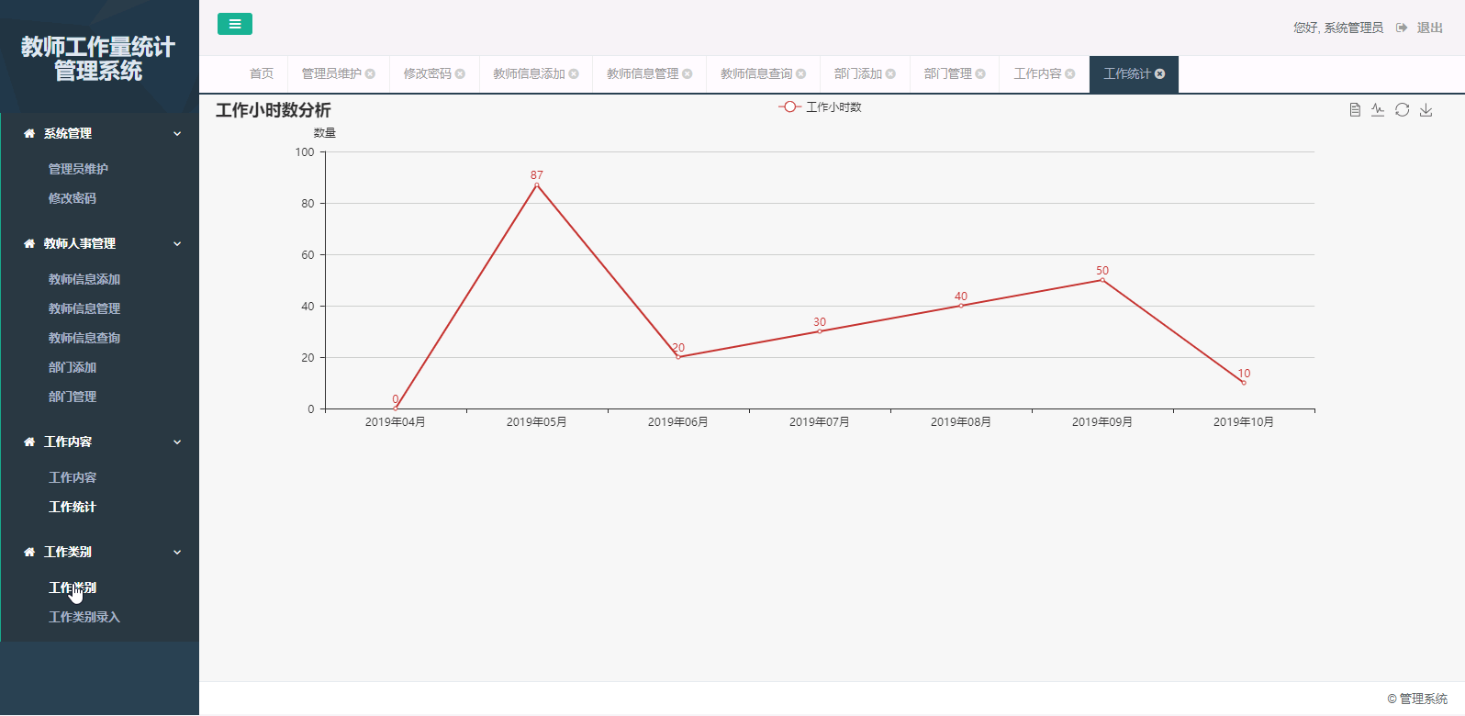The height and width of the screenshot is (716, 1465).
Task: Click home icon beside 工作内容 section
Action: 29,442
